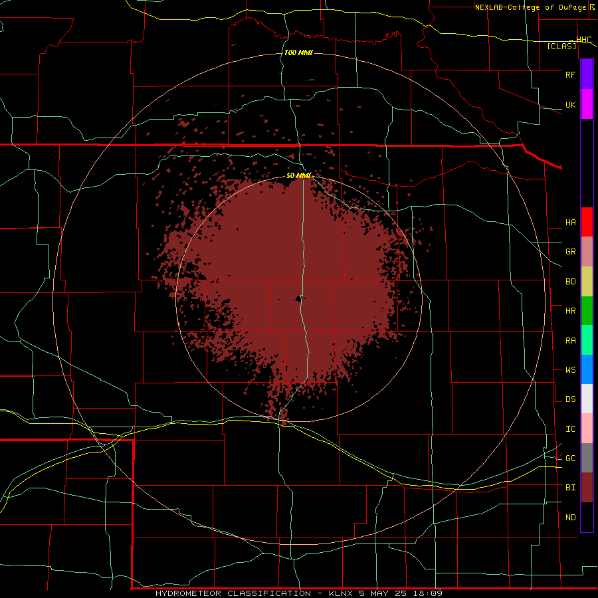Click the GC gray legend swatch
598x598 pixels.
tap(587, 458)
